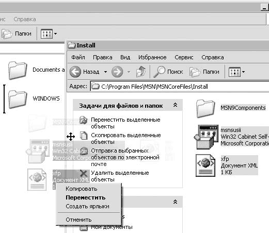This screenshot has width=269, height=233.
Task: Click the address bar path field
Action: 180,87
